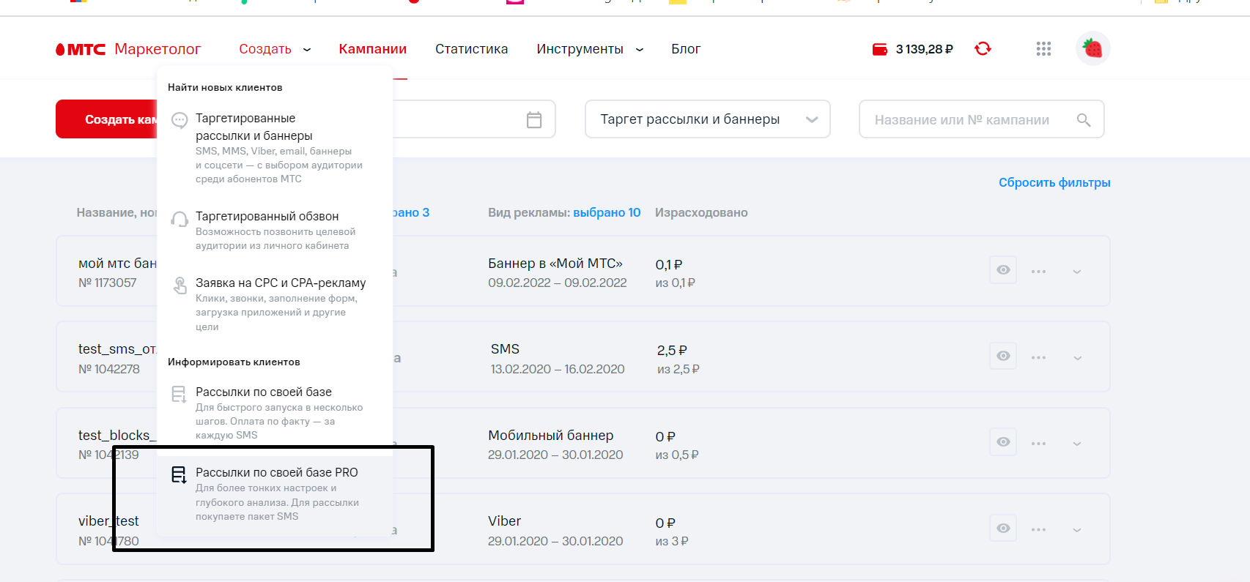Open the Инструменты menu dropdown
Screen dimensions: 1250x582
coord(590,49)
